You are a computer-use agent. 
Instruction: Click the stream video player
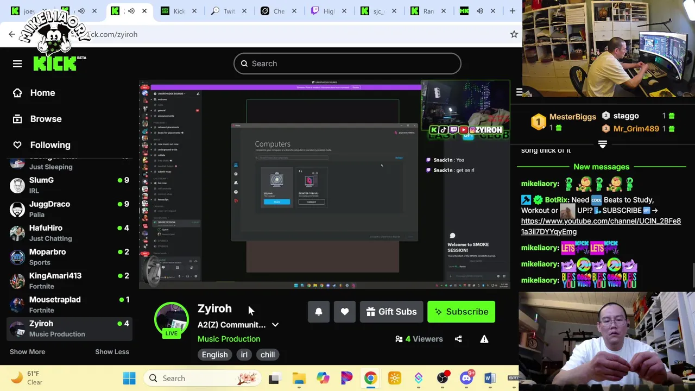(325, 185)
